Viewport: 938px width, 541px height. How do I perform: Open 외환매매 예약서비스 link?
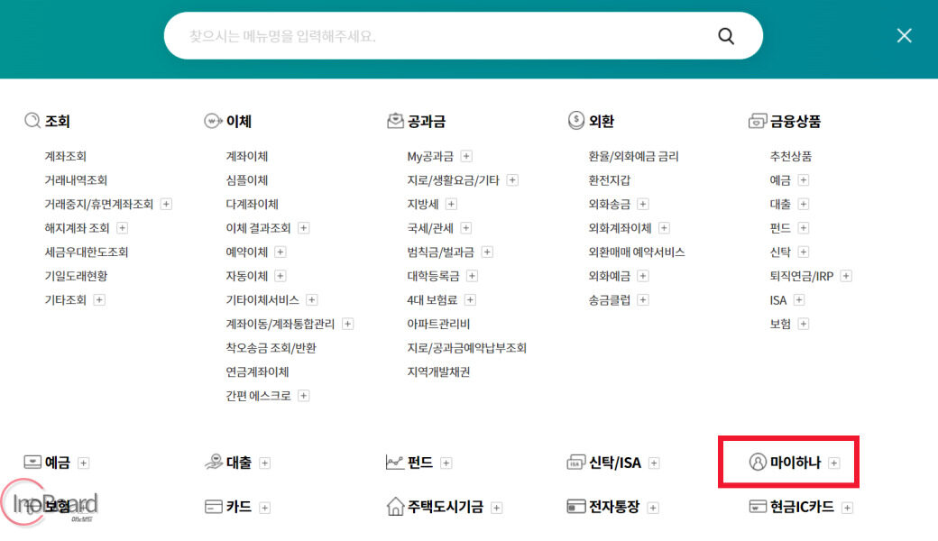click(637, 252)
